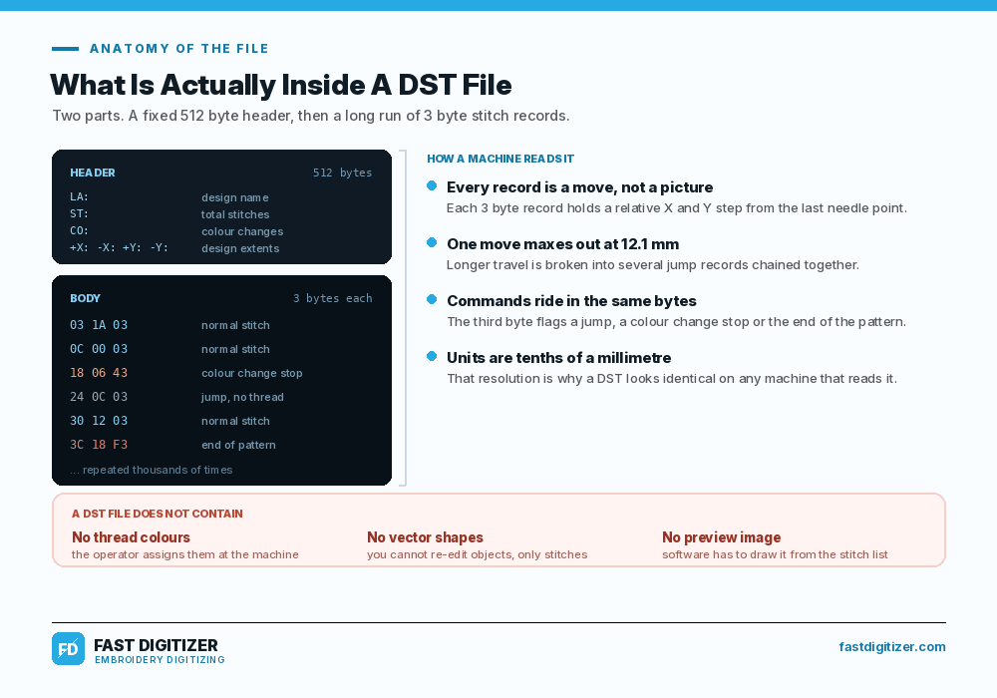Click the No preview image heading
The height and width of the screenshot is (698, 997).
click(x=721, y=537)
